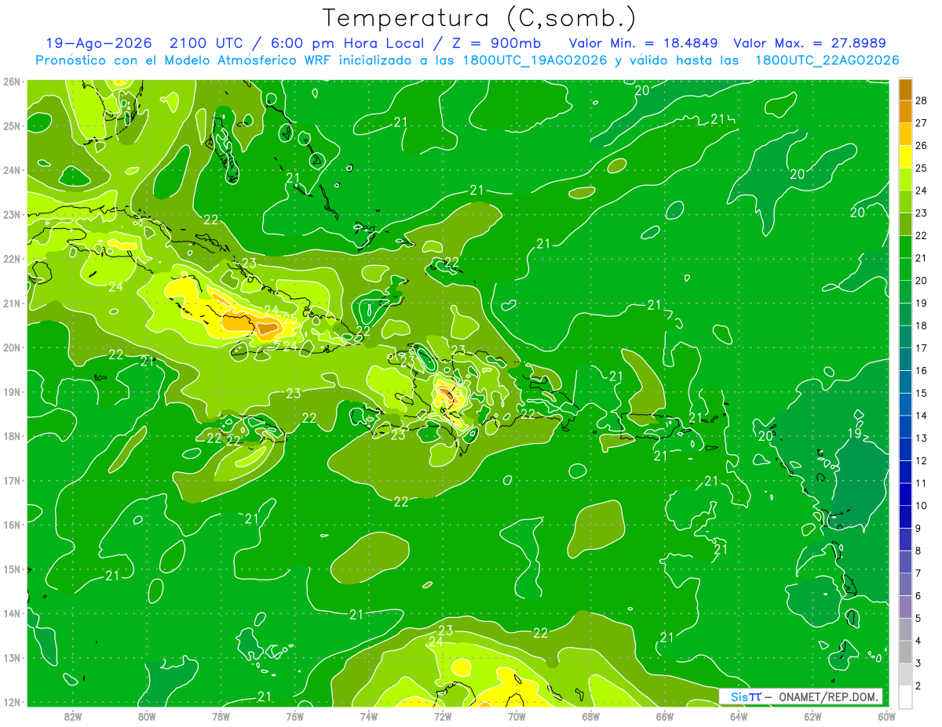Click the 'Valor Min. = 18.4849' text
The height and width of the screenshot is (727, 942).
[642, 43]
